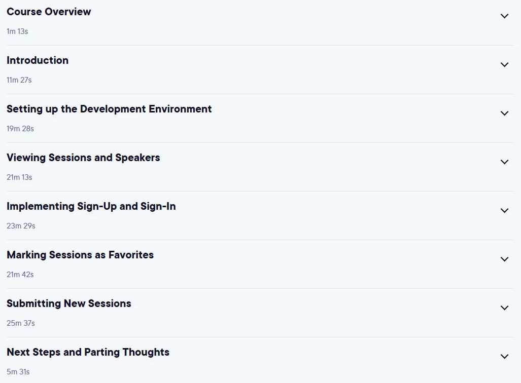Click the 25m 37s duration text
This screenshot has width=521, height=383.
pyautogui.click(x=21, y=323)
